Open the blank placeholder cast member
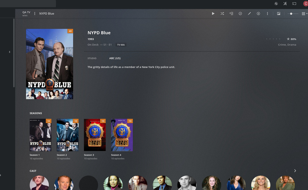 88,183
